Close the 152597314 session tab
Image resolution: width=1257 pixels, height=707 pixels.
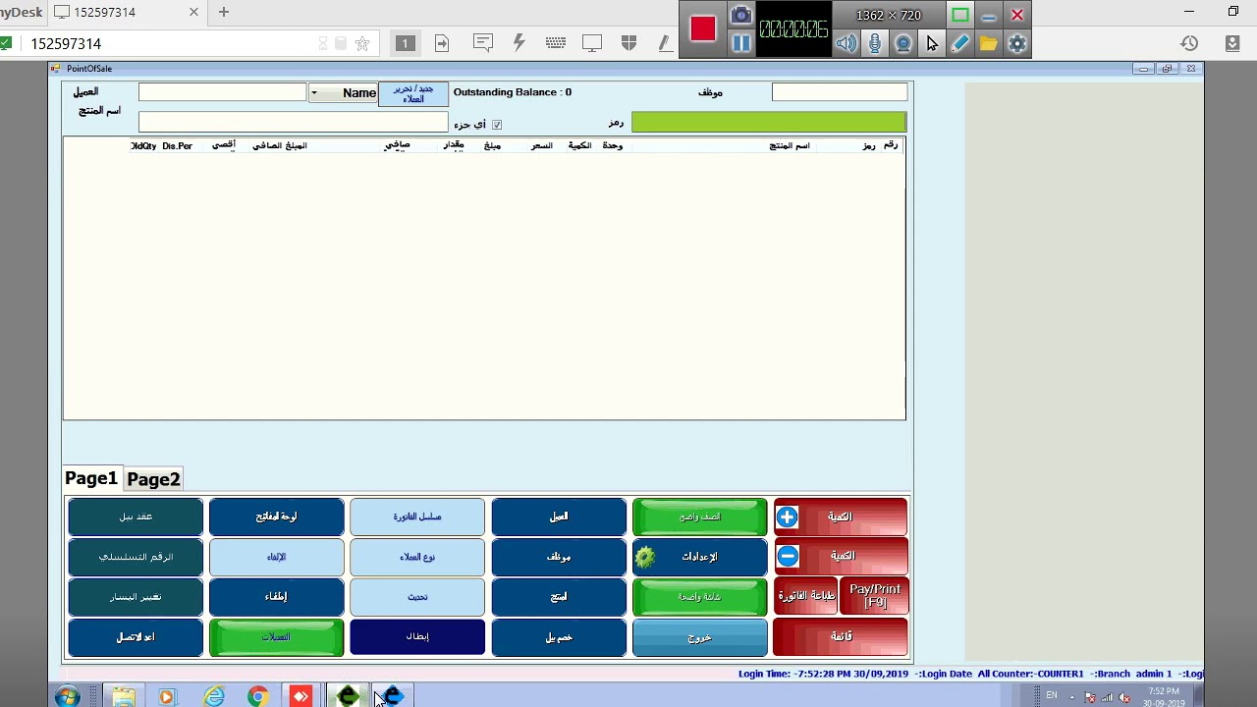tap(193, 12)
